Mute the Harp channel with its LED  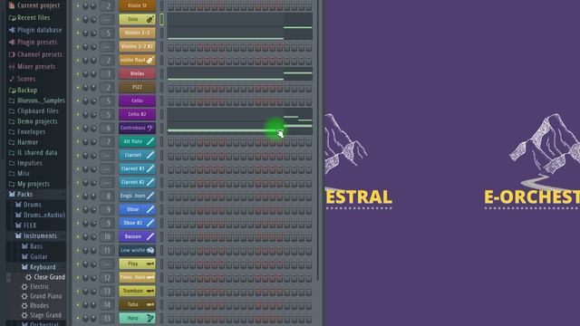point(78,318)
